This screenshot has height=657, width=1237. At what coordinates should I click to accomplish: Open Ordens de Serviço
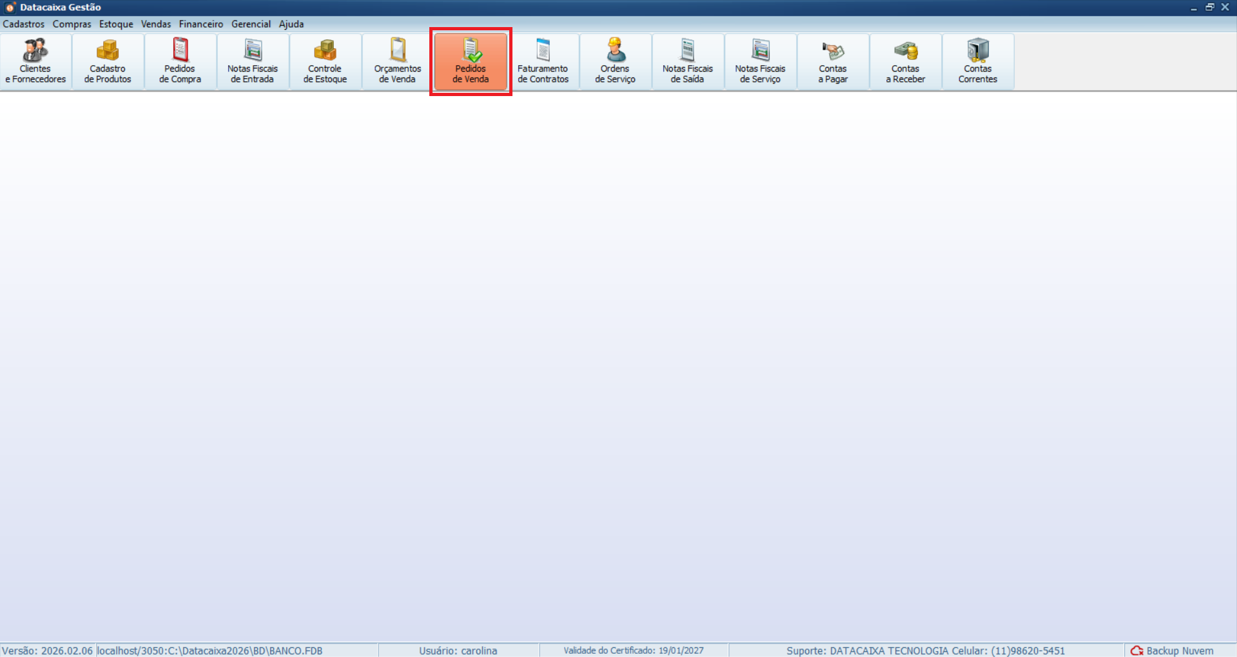point(615,62)
